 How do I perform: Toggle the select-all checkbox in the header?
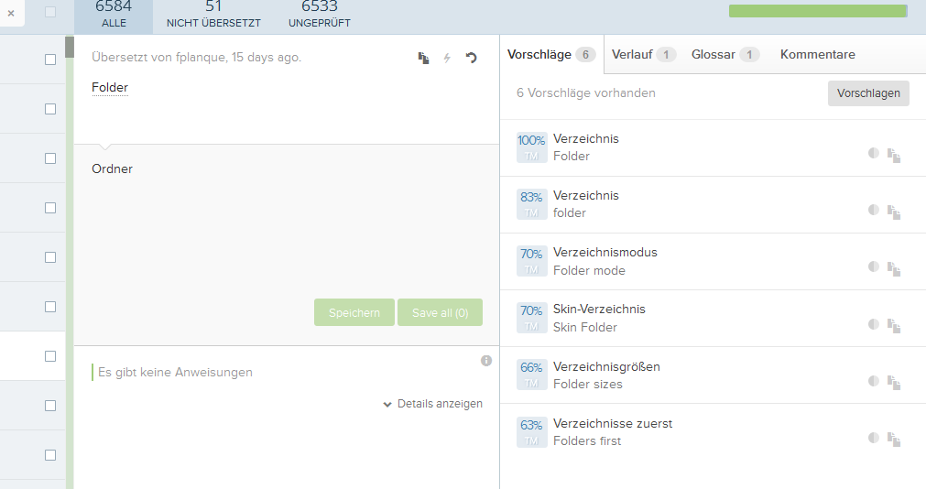(x=50, y=12)
